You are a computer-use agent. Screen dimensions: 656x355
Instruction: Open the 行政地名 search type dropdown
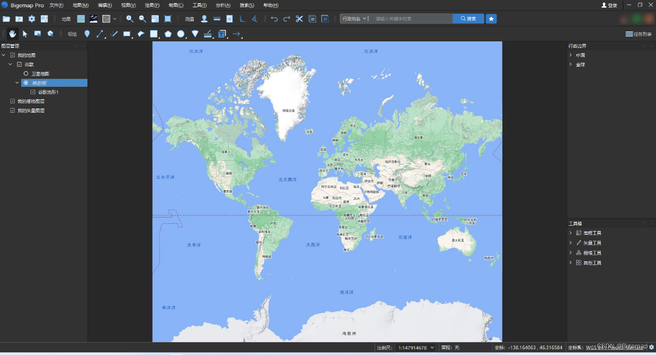coord(354,19)
